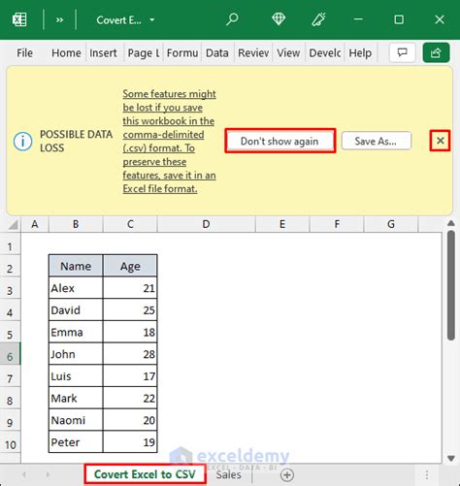Click the Name header cell
This screenshot has width=460, height=486.
76,266
